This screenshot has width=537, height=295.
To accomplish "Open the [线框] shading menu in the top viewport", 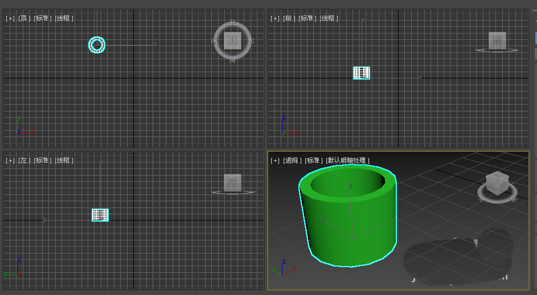I will (x=64, y=18).
